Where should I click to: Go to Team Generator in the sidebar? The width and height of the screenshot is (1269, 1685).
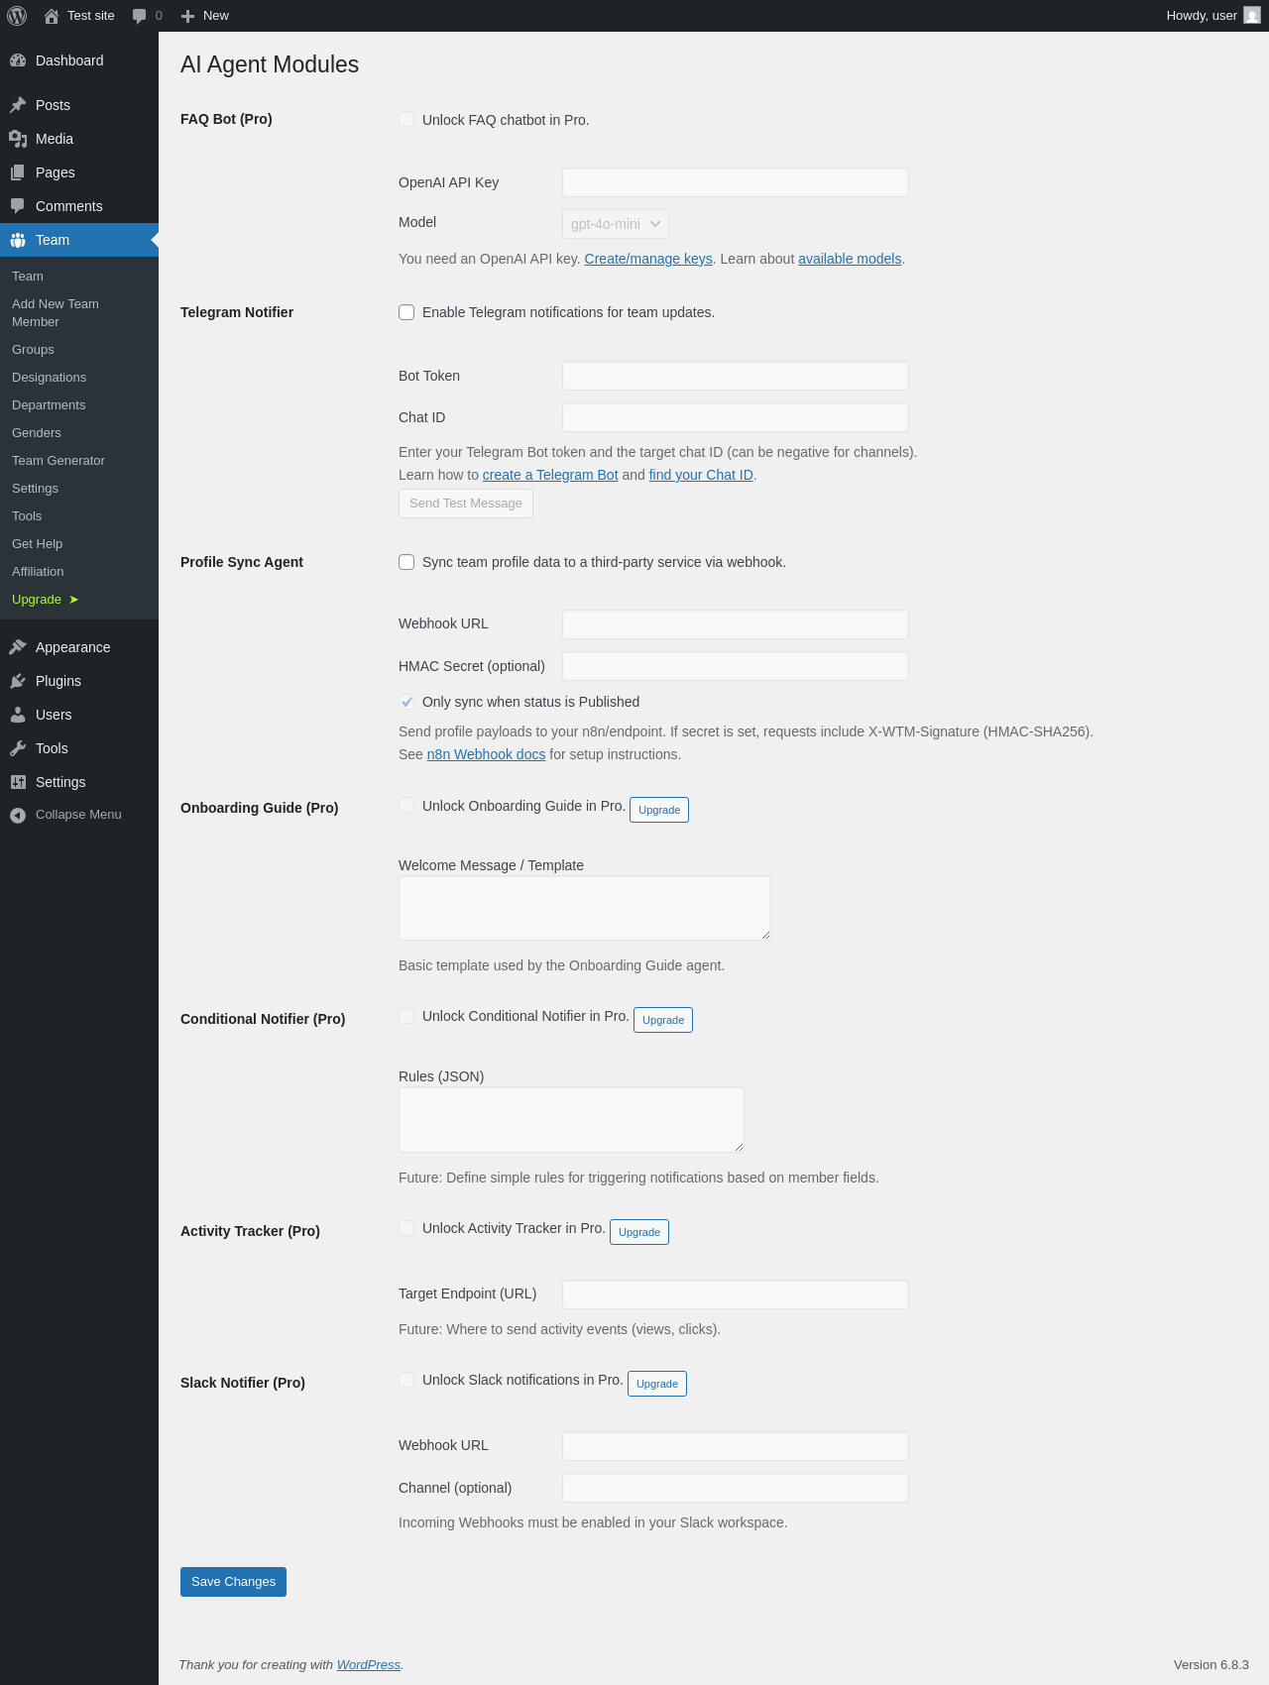(x=58, y=461)
